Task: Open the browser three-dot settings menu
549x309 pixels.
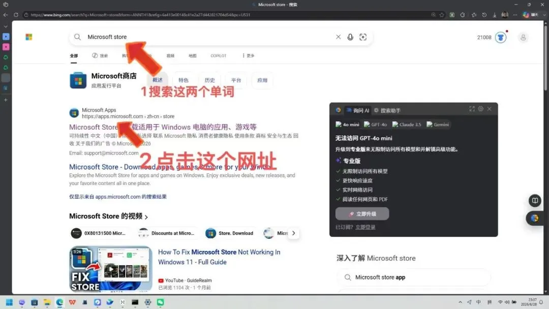Action: [515, 15]
